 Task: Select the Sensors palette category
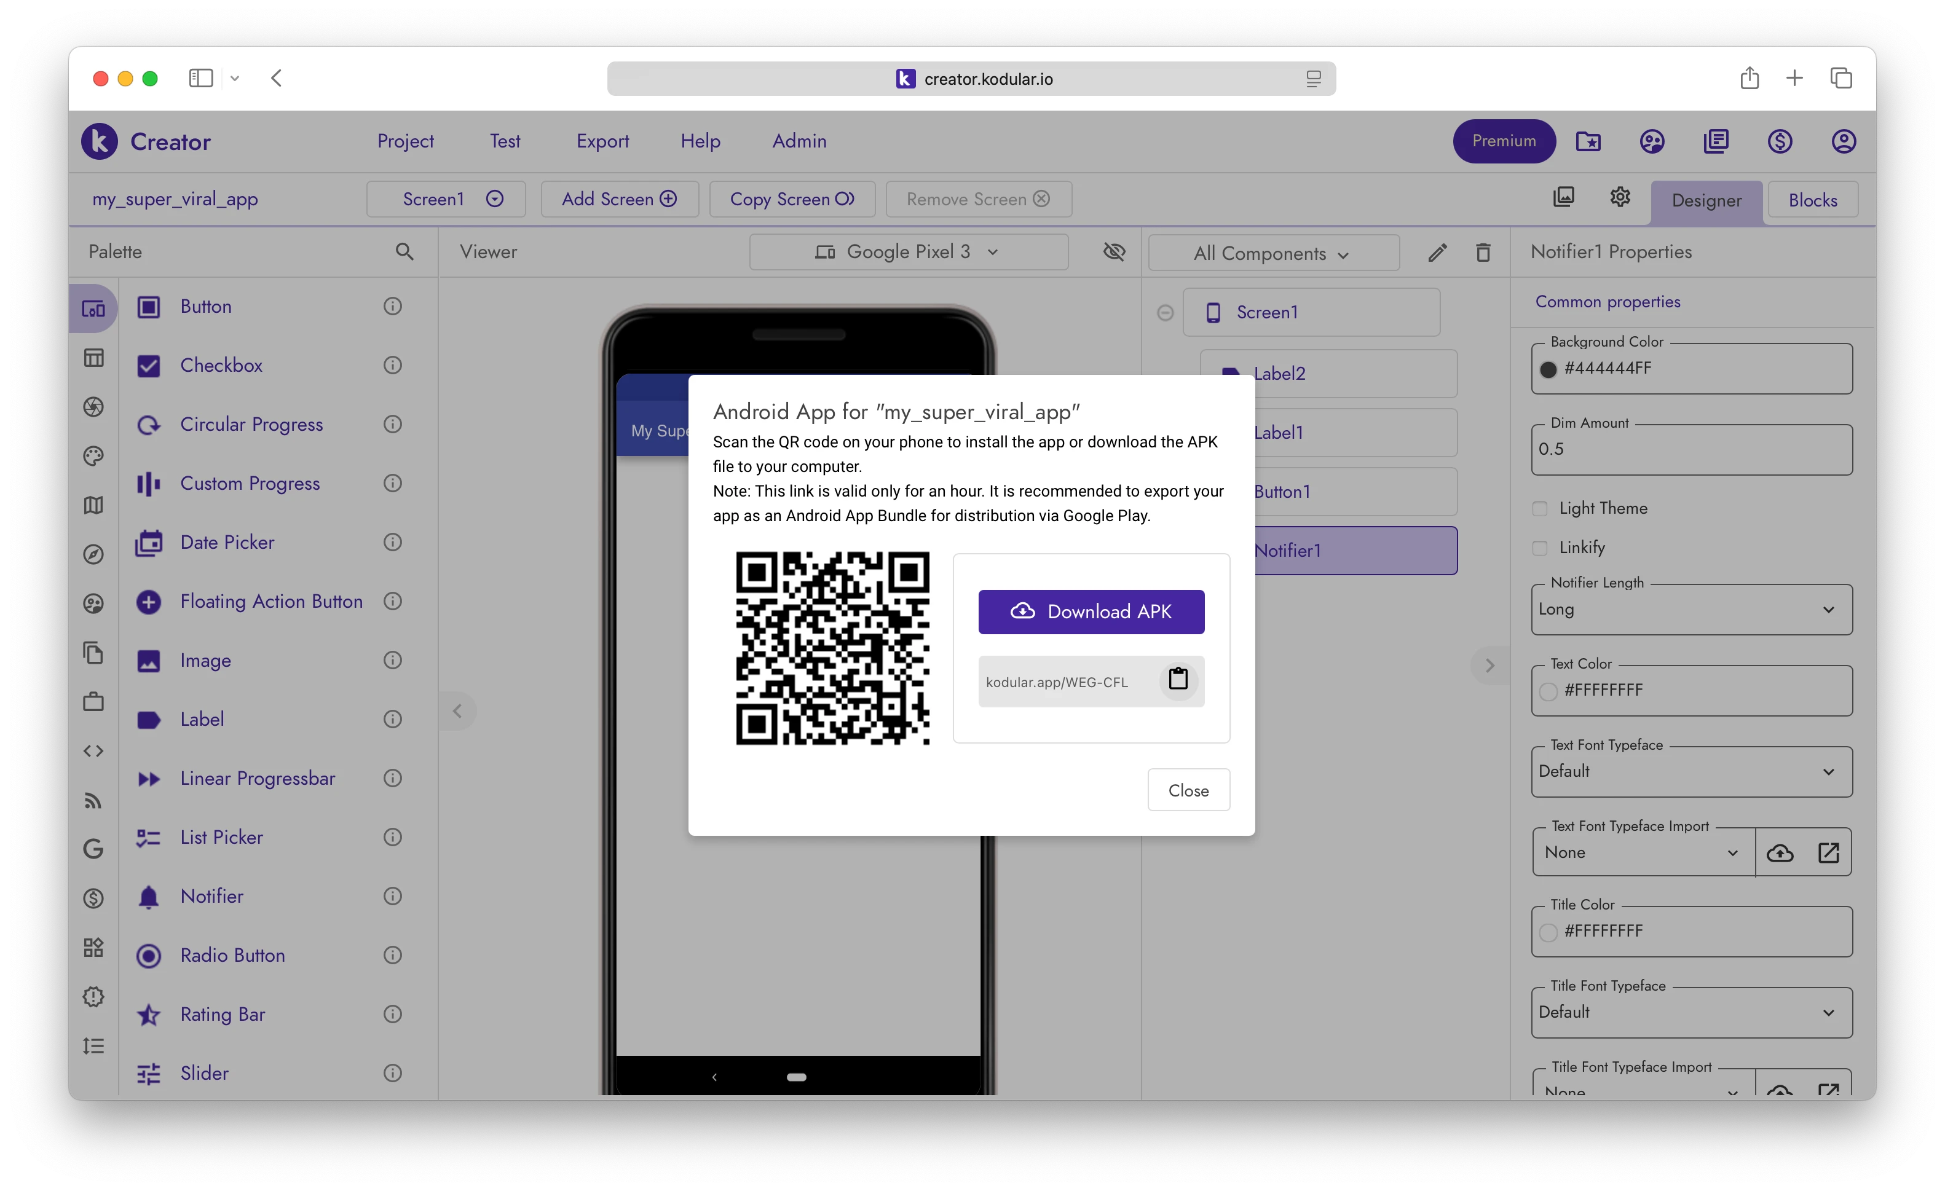click(93, 554)
